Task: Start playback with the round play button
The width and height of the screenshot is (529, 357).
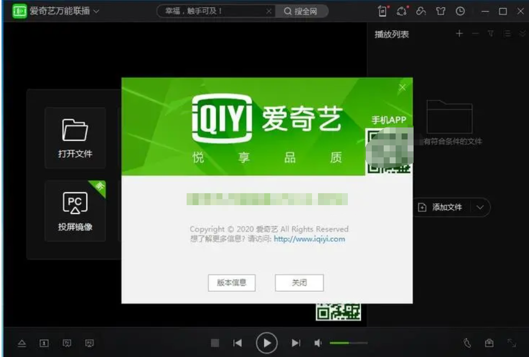Action: coord(267,343)
